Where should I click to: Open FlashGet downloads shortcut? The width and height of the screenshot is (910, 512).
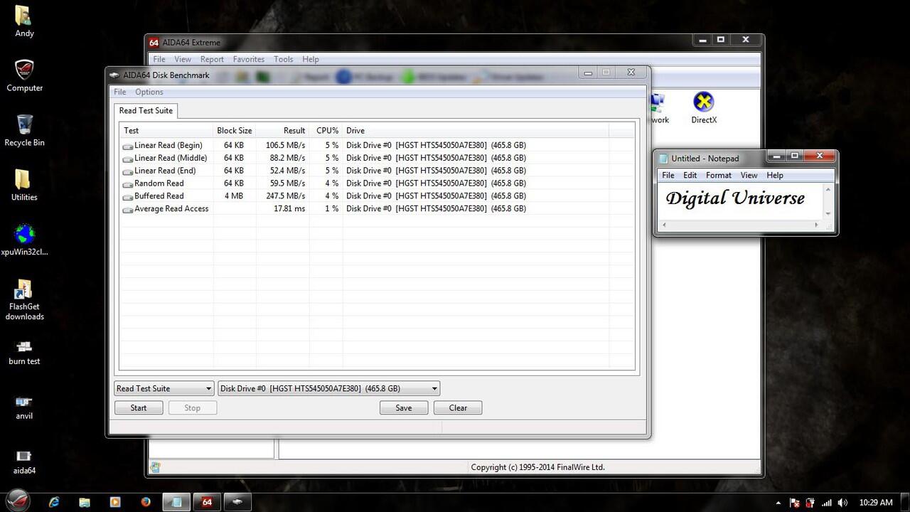24,299
